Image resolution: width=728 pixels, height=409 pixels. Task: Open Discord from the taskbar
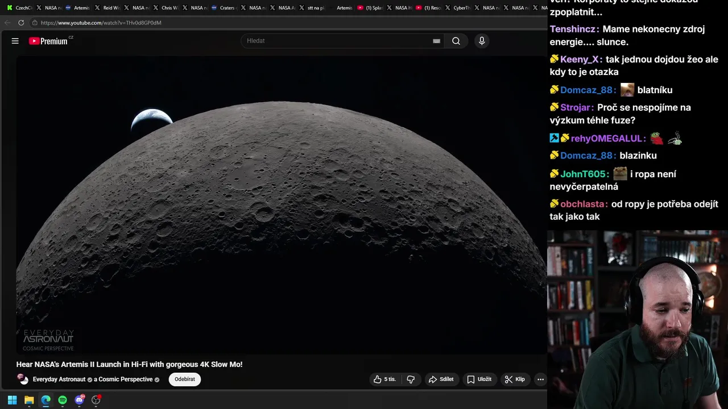pos(79,400)
